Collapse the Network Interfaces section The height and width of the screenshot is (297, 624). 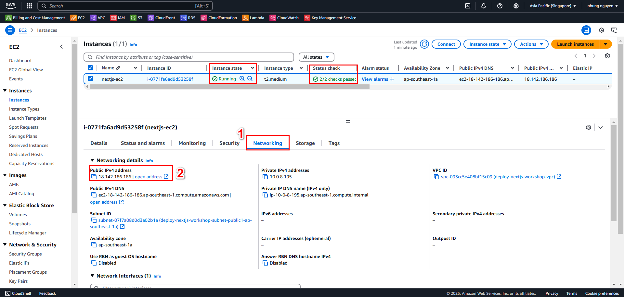[x=92, y=276]
